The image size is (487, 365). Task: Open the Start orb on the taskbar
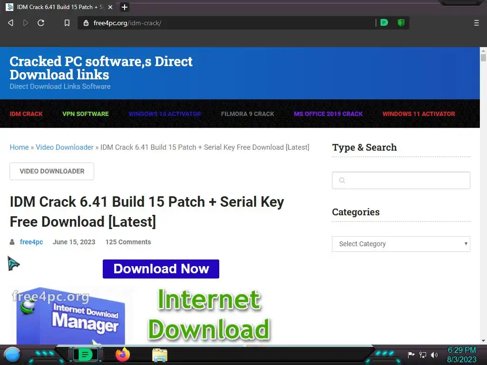tap(12, 355)
